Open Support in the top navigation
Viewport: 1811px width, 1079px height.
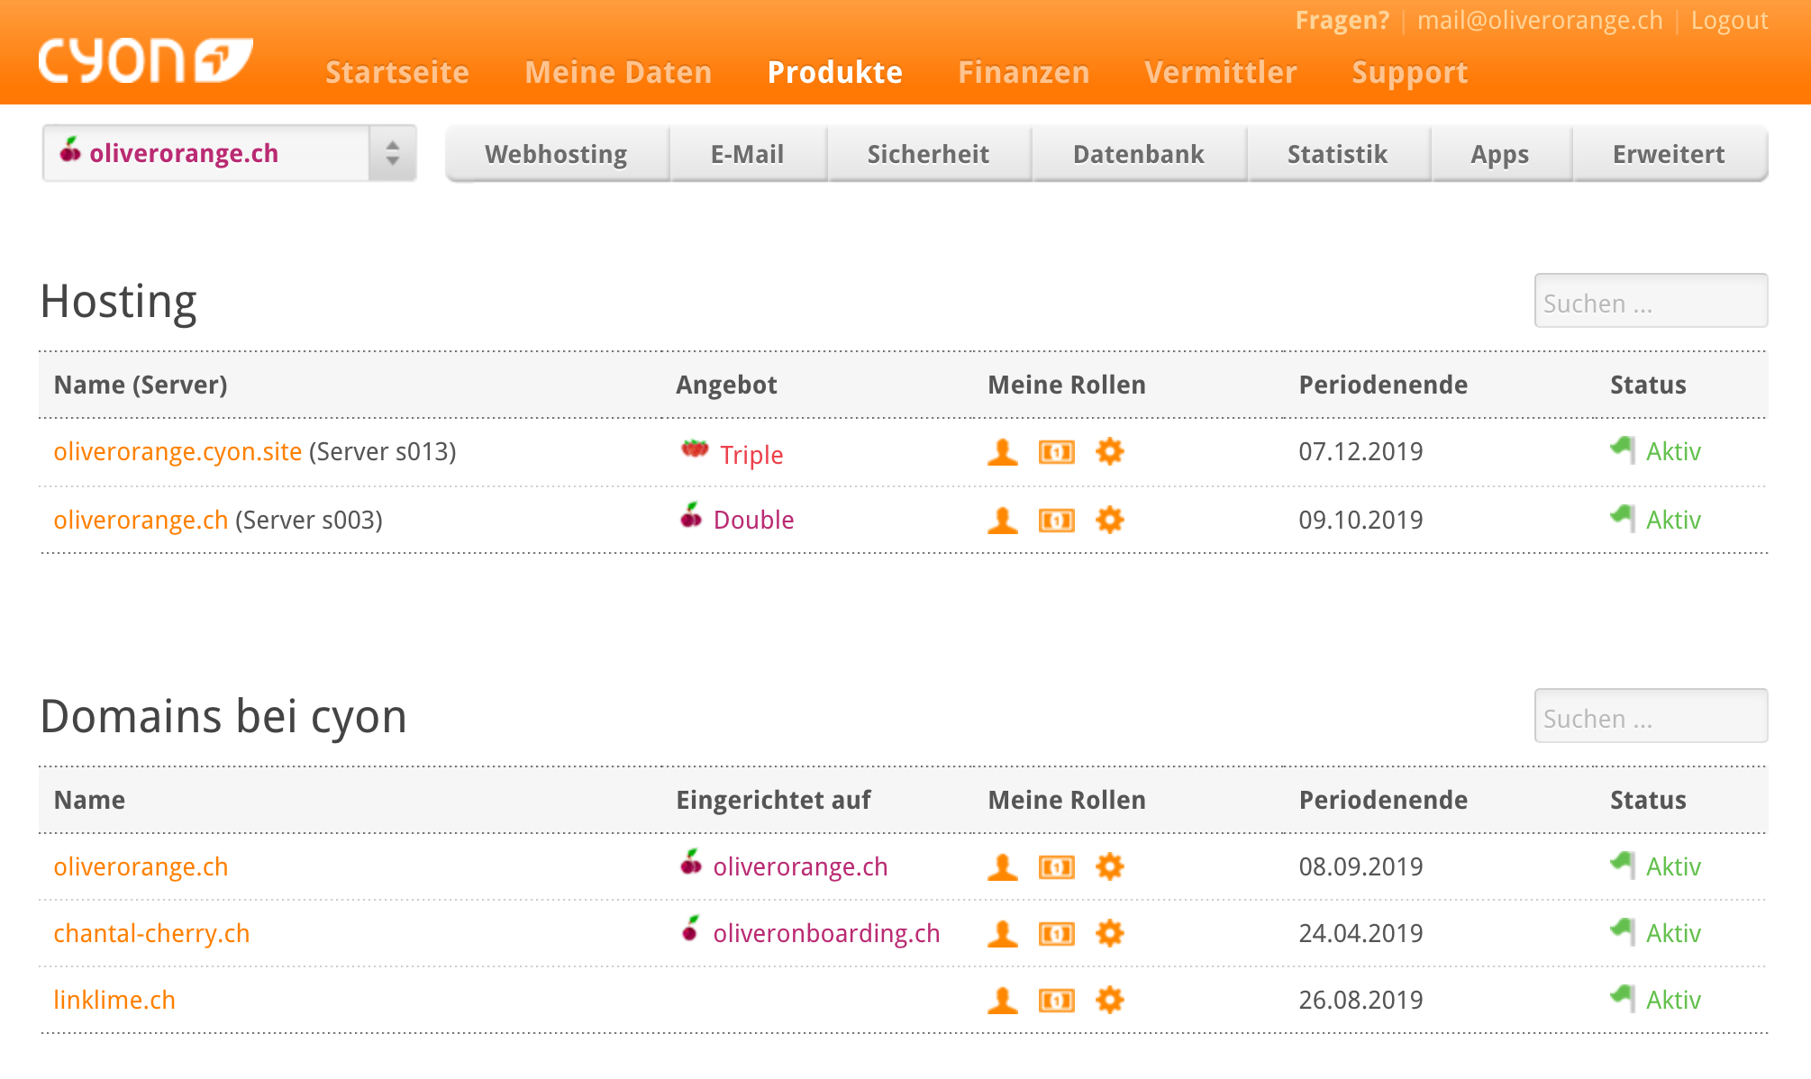click(x=1409, y=72)
